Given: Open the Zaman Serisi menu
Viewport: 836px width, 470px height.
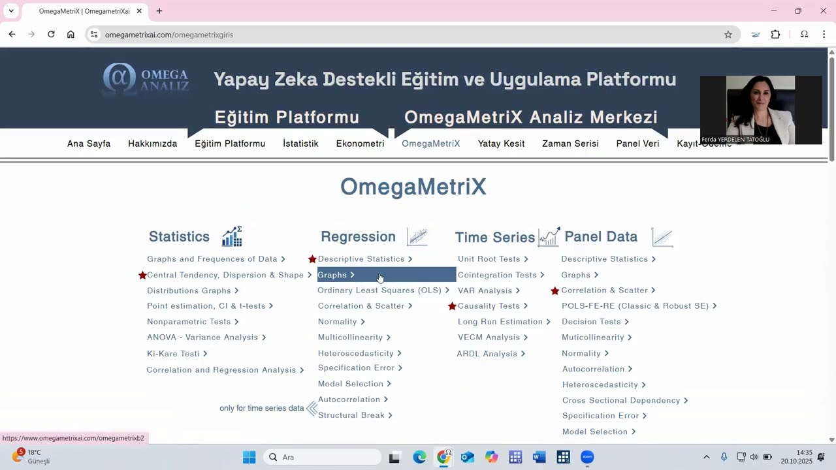Looking at the screenshot, I should pos(570,144).
